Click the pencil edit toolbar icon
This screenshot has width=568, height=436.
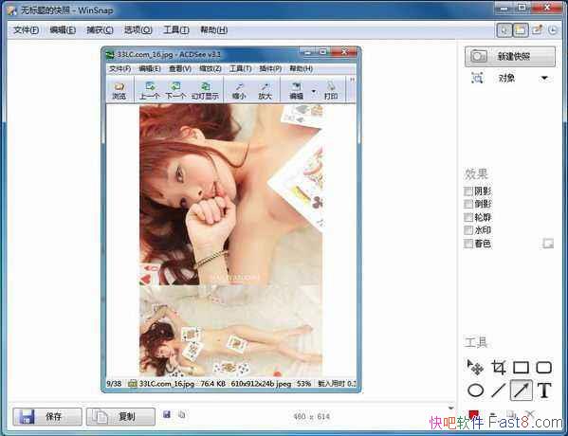coord(538,30)
